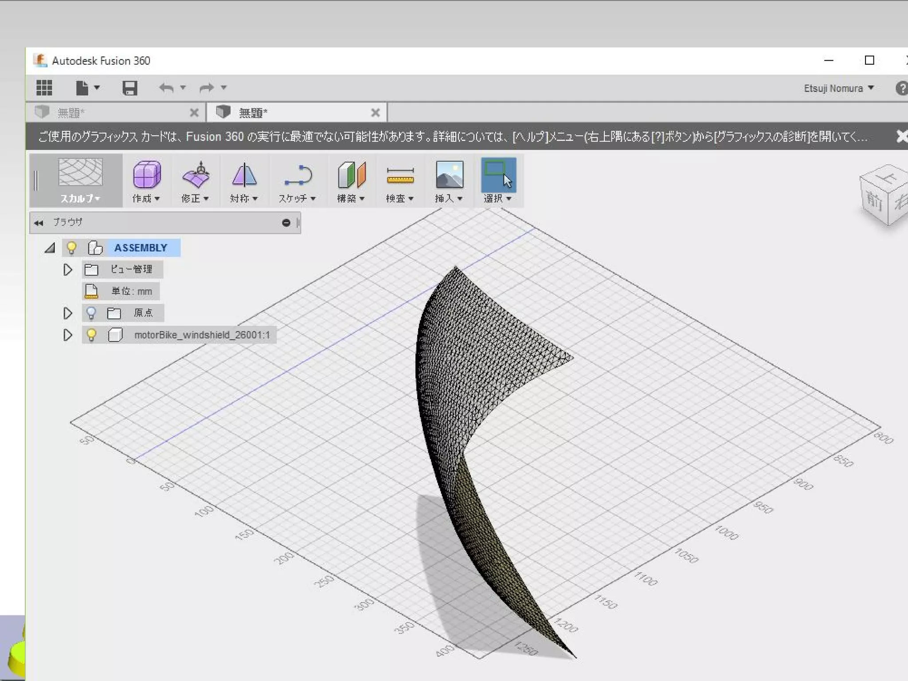
Task: Click the Save floppy disk icon
Action: tap(129, 88)
